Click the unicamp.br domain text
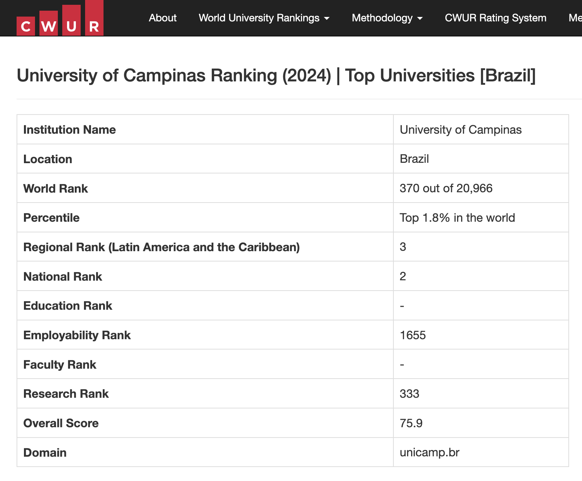The image size is (582, 481). click(x=429, y=452)
